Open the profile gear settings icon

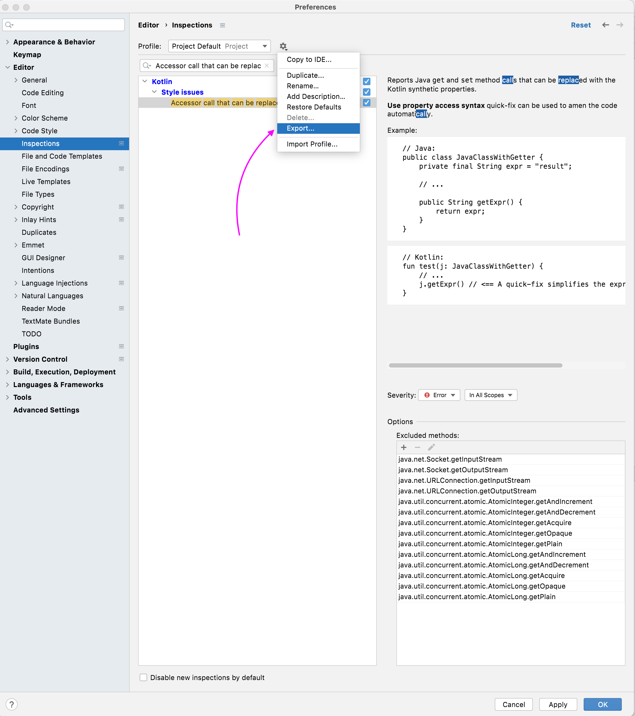[283, 46]
